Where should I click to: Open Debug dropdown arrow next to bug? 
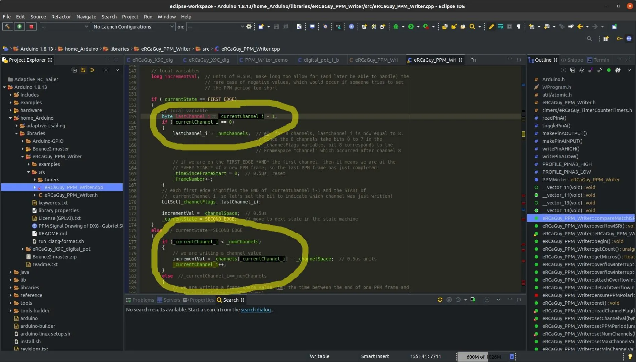point(403,26)
